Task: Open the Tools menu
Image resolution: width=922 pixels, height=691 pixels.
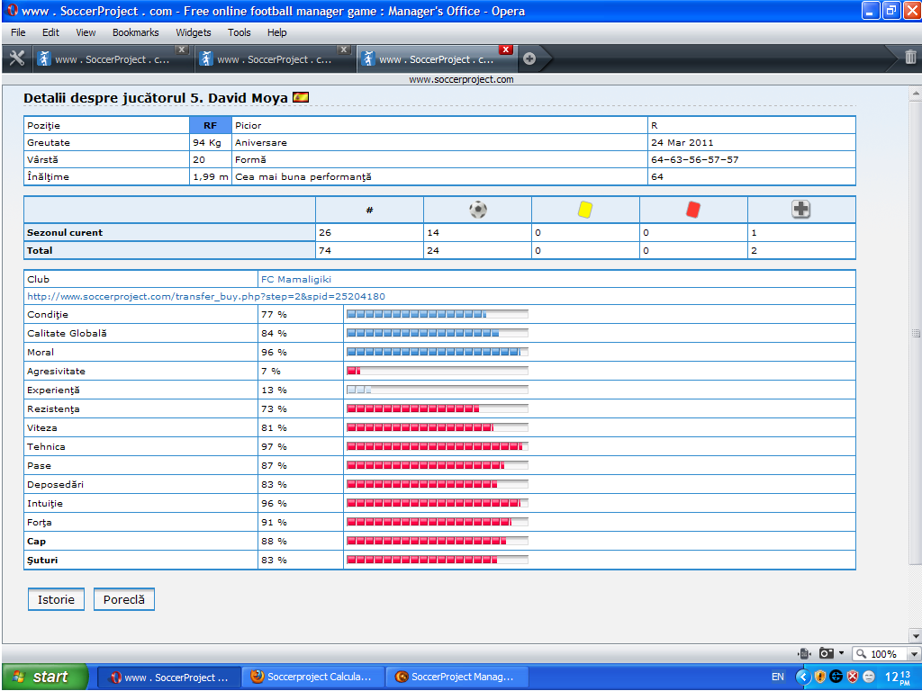Action: coord(240,32)
